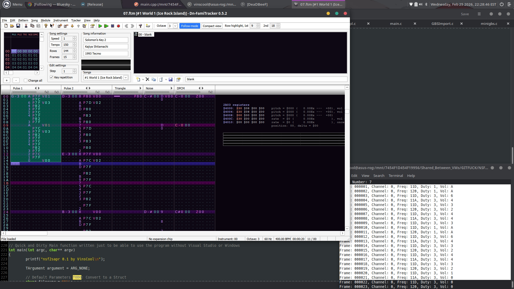
Task: Open the NSF export icon
Action: pyautogui.click(x=148, y=26)
